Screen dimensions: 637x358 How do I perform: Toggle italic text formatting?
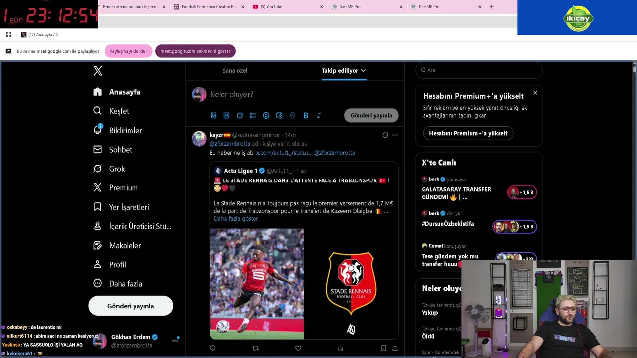pyautogui.click(x=318, y=115)
